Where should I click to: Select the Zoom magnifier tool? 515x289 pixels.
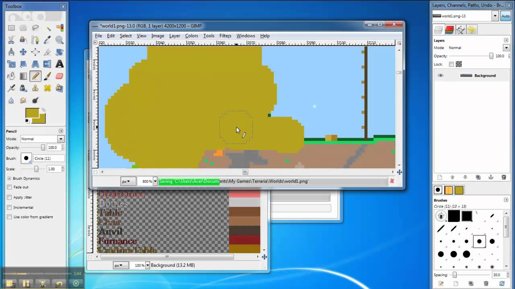pyautogui.click(x=60, y=40)
